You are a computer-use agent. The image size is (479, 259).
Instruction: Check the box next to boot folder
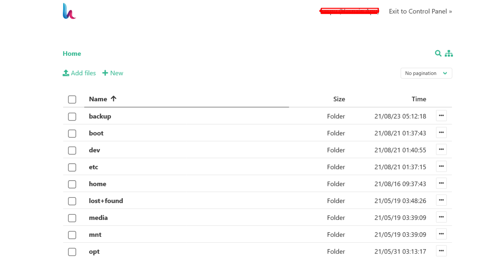pyautogui.click(x=72, y=134)
